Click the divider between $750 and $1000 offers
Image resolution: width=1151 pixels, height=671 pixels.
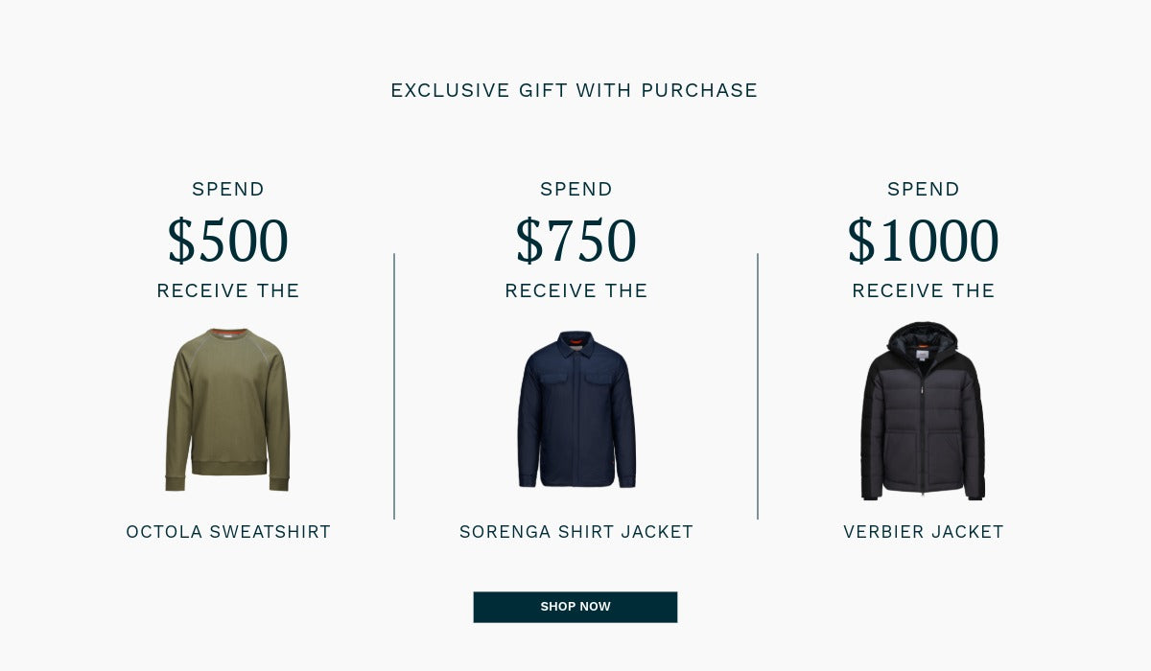(758, 386)
